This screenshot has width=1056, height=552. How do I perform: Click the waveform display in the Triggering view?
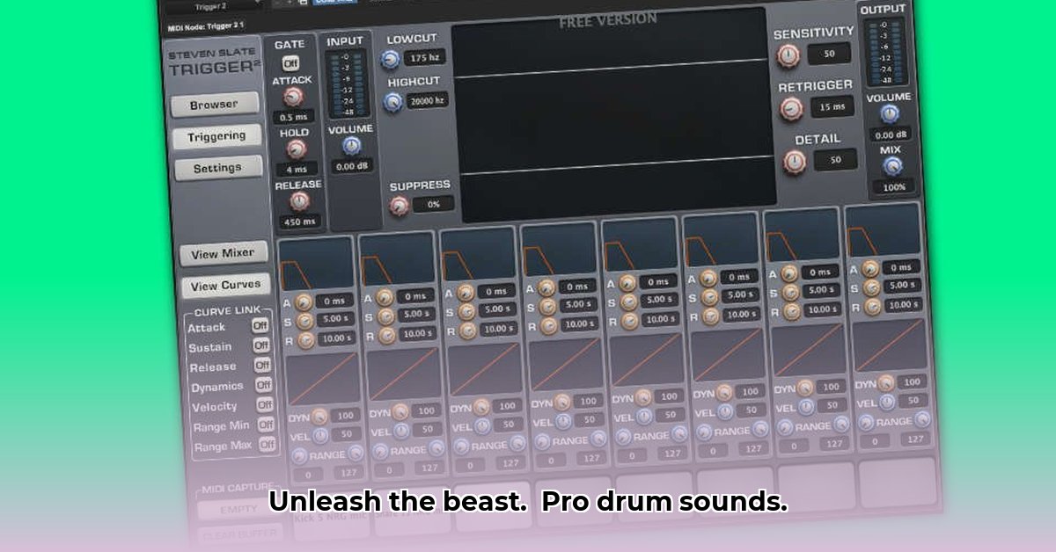tap(612, 115)
